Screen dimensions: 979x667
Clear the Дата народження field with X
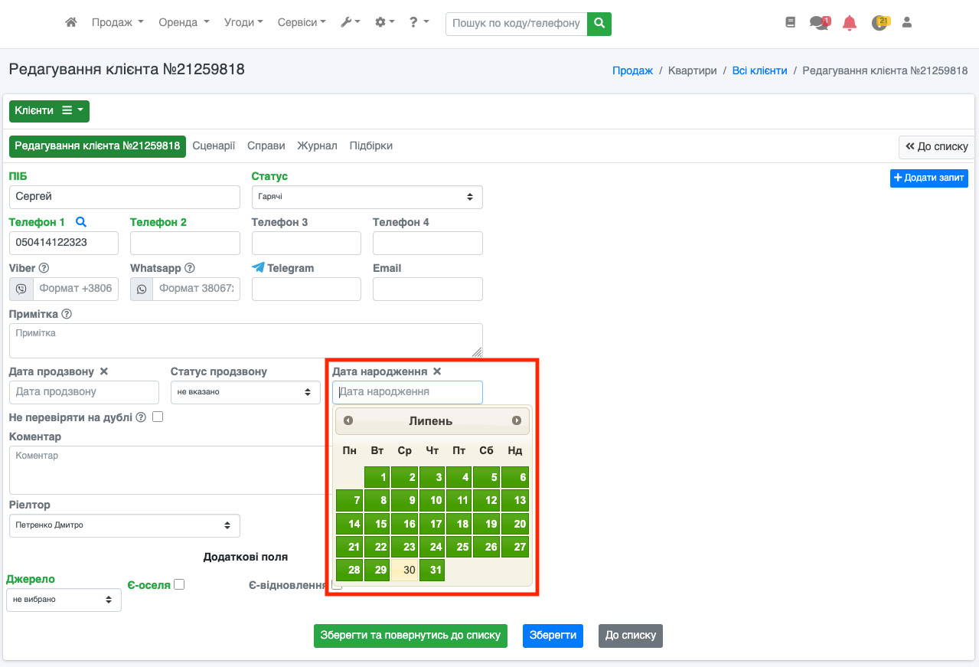(437, 371)
